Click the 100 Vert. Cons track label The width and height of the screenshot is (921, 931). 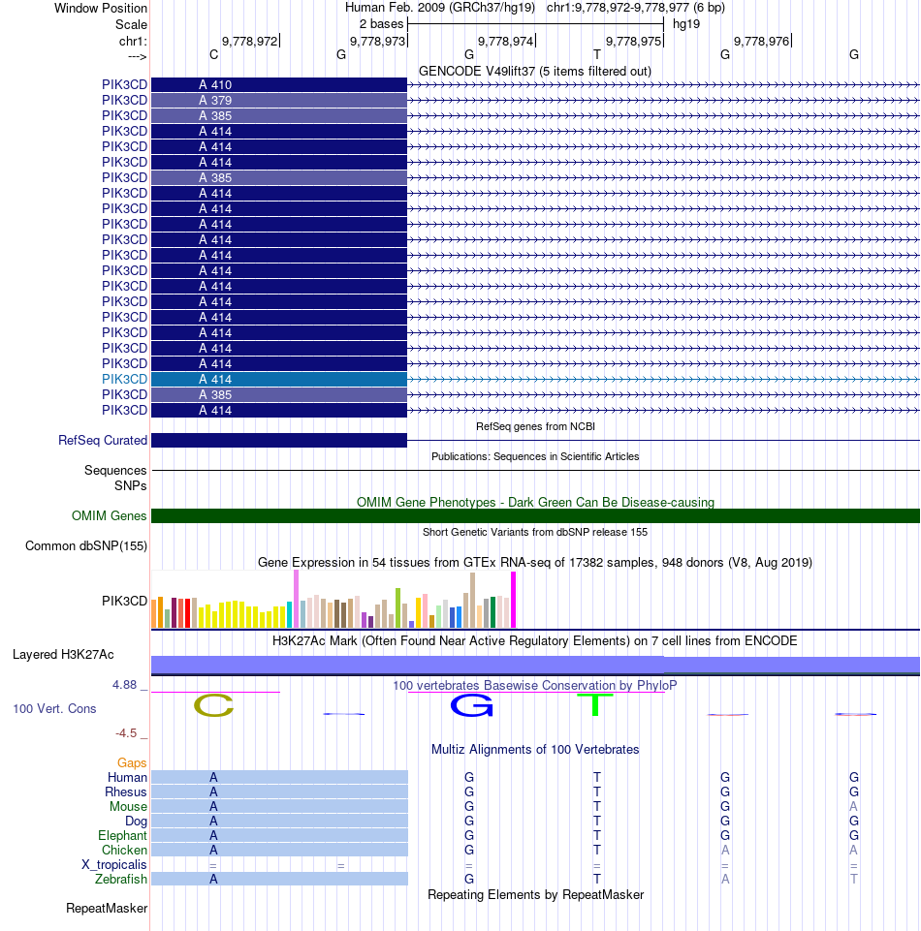(x=54, y=708)
